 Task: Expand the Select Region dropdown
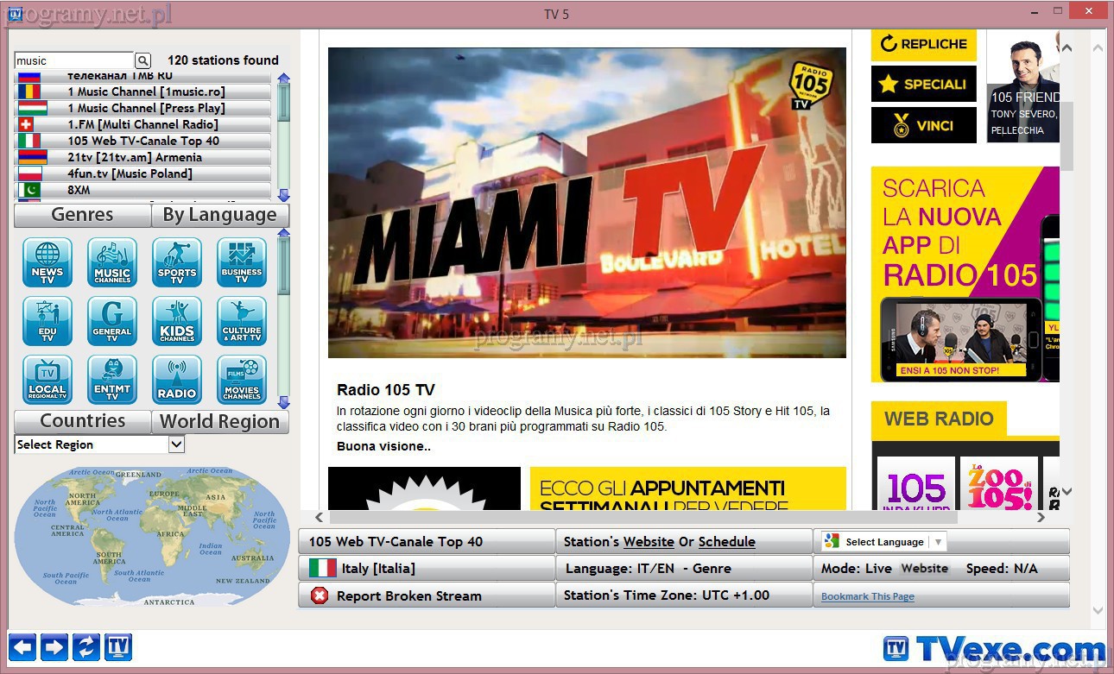point(176,444)
